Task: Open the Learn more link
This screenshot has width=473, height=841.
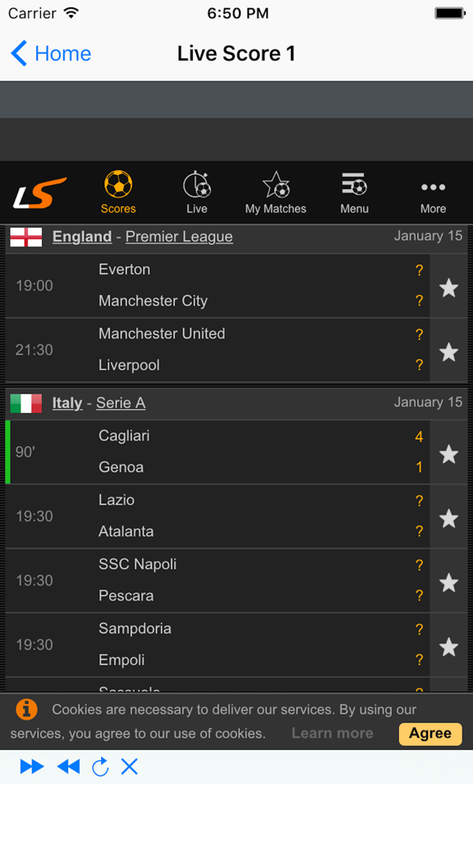Action: tap(332, 733)
